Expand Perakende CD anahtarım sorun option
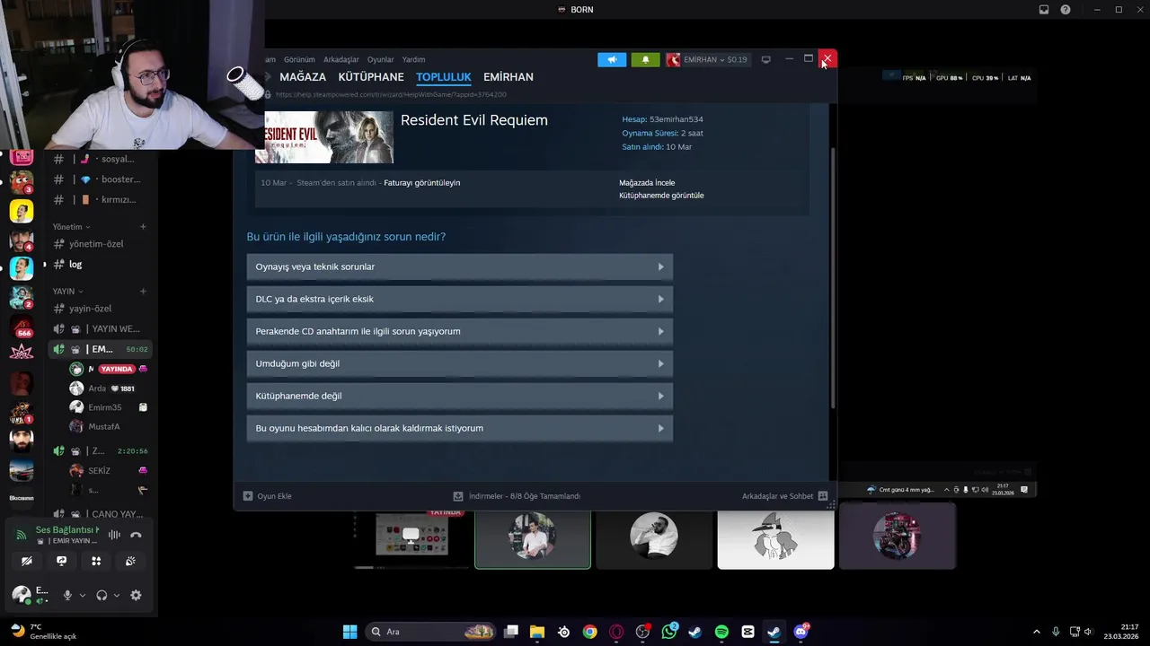 (x=460, y=331)
